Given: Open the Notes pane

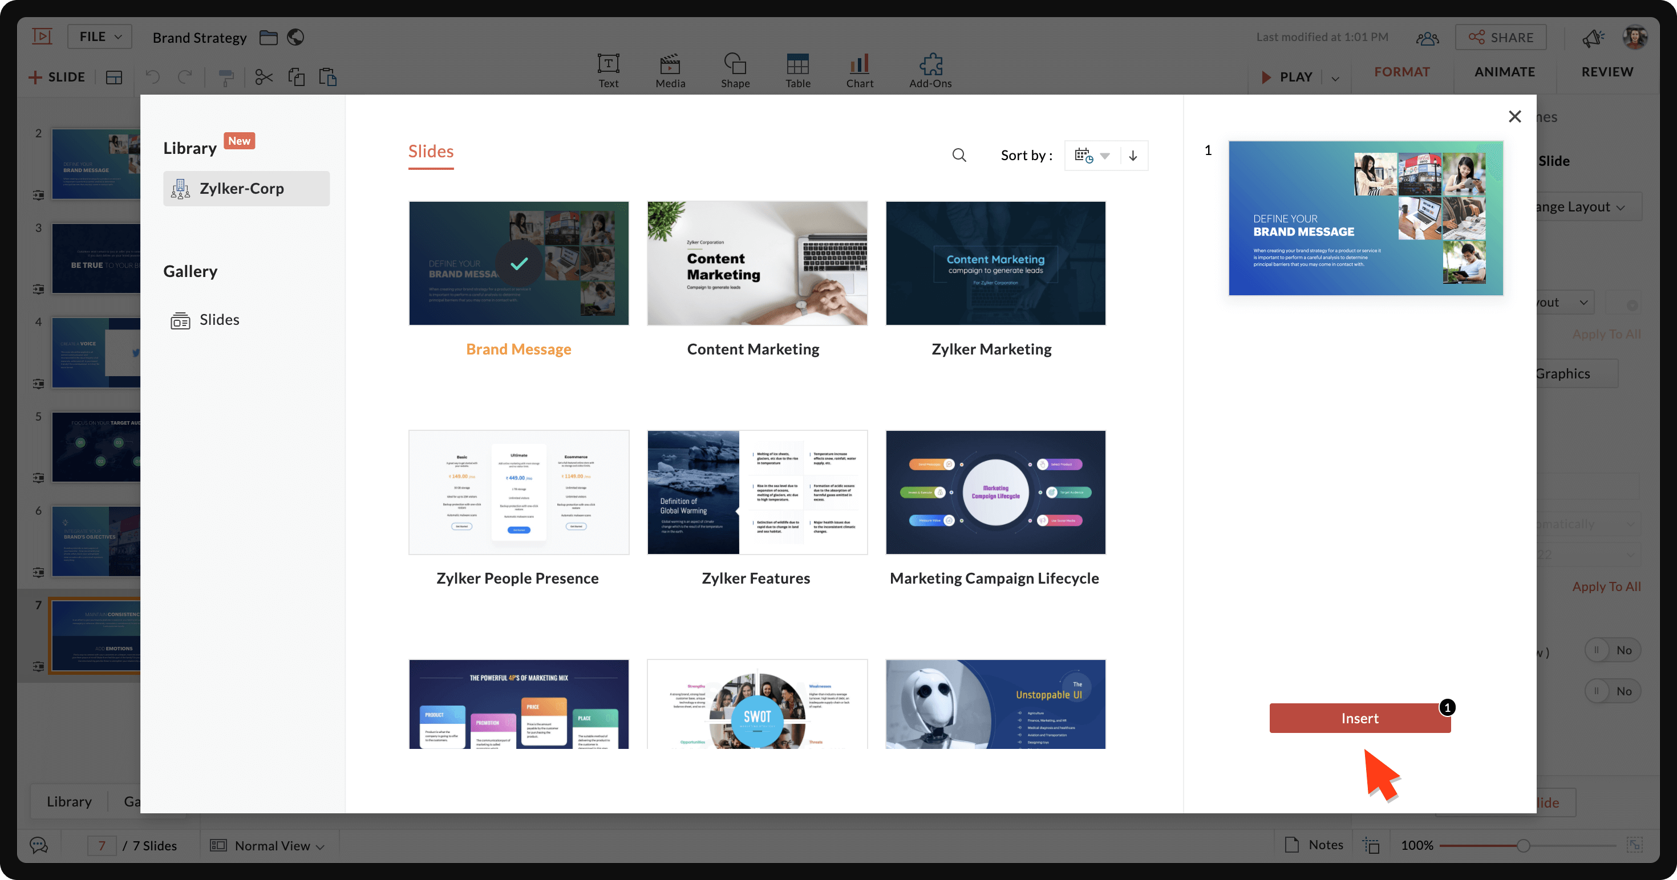Looking at the screenshot, I should pos(1314,845).
